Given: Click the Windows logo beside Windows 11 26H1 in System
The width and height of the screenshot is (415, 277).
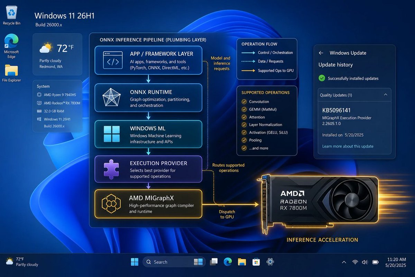Looking at the screenshot, I should (39, 119).
